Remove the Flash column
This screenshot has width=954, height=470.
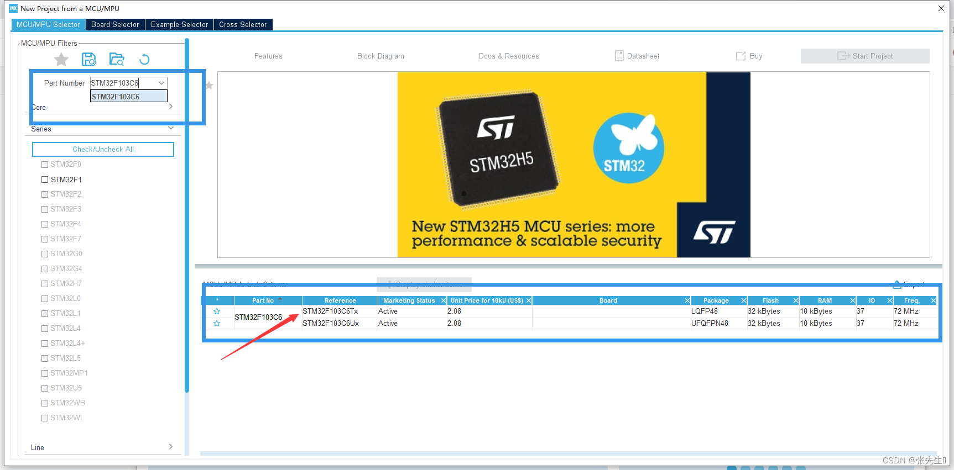pos(796,300)
